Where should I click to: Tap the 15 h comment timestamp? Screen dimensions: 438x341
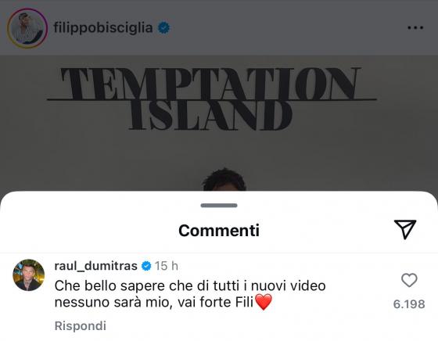167,266
